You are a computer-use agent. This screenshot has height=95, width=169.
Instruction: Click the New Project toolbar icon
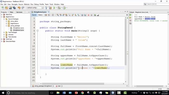point(7,8)
